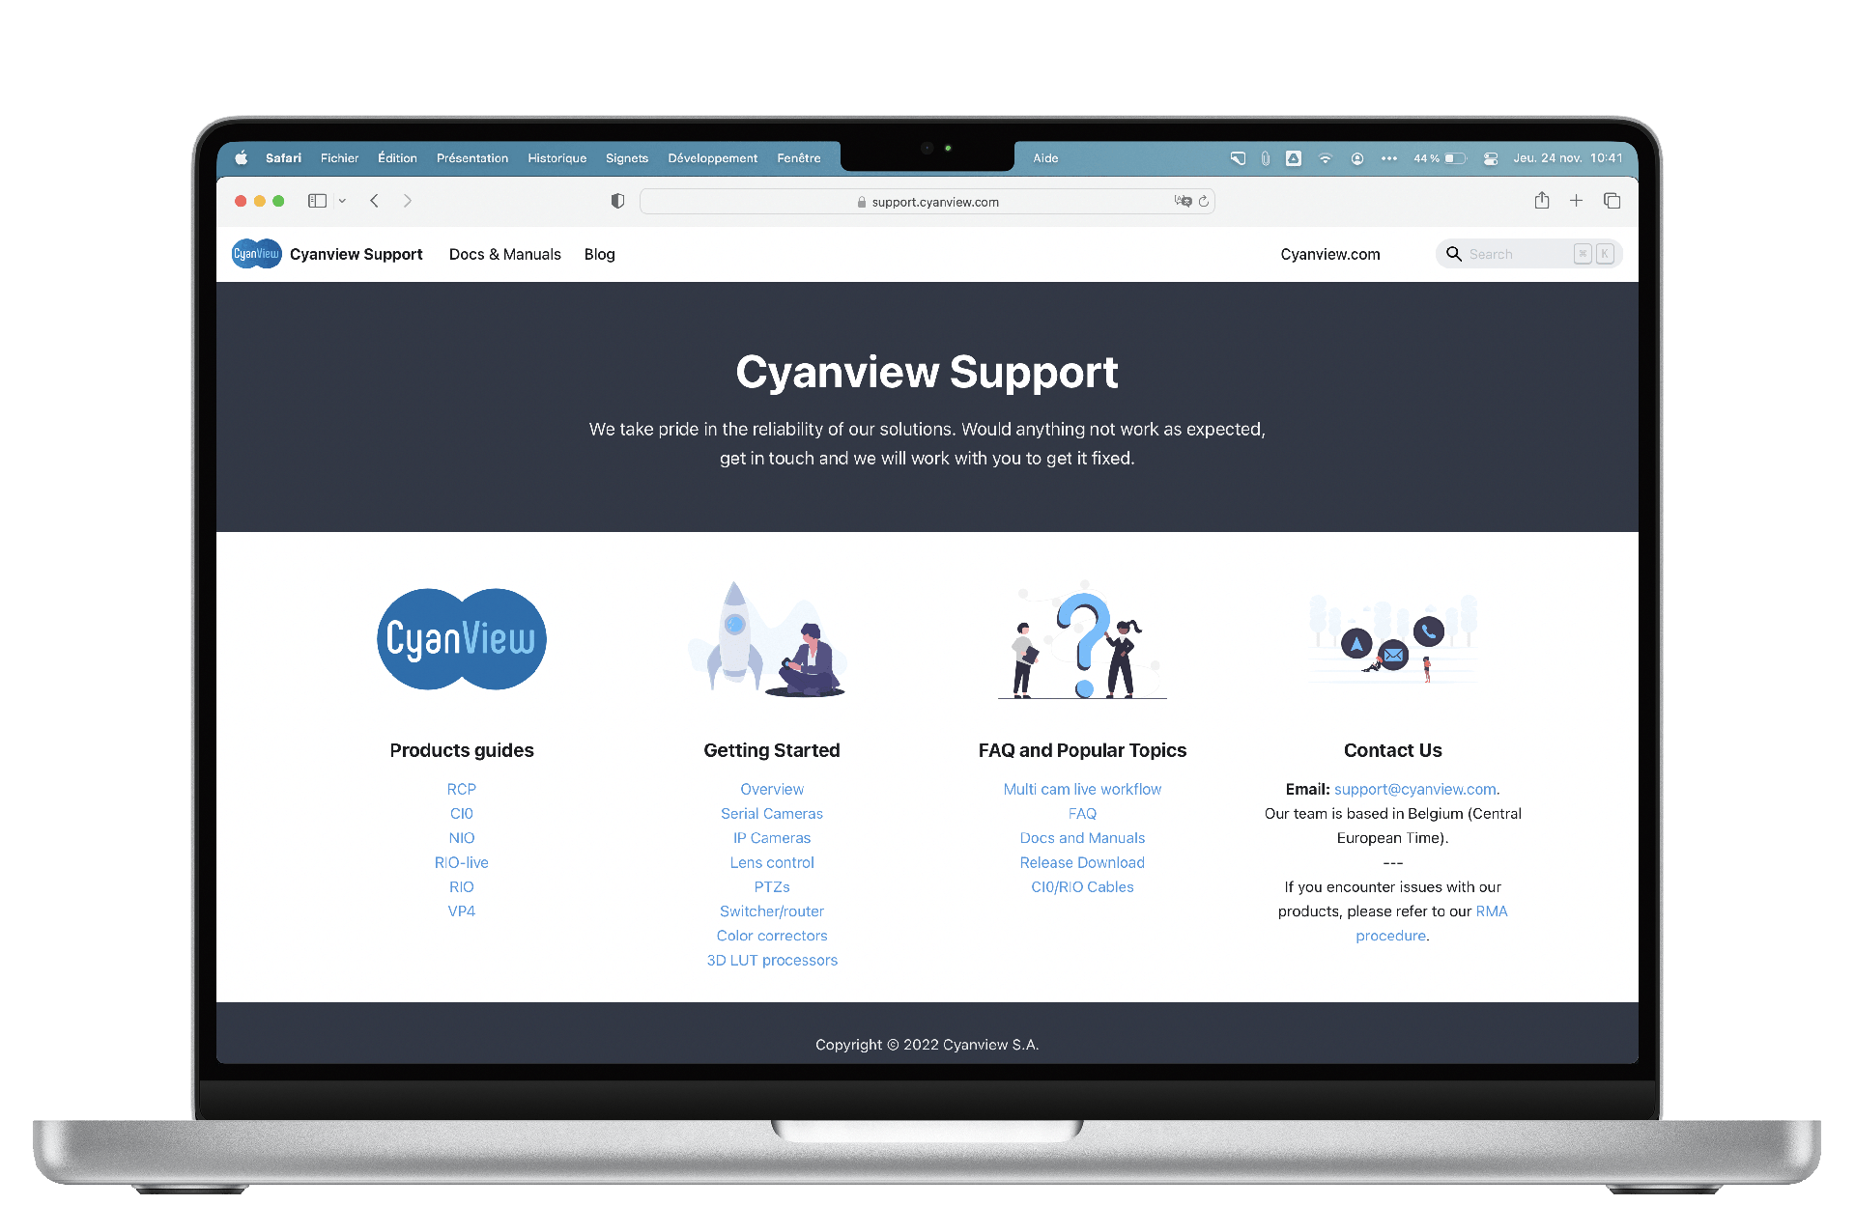
Task: Open the tab group chevron dropdown
Action: pyautogui.click(x=340, y=200)
